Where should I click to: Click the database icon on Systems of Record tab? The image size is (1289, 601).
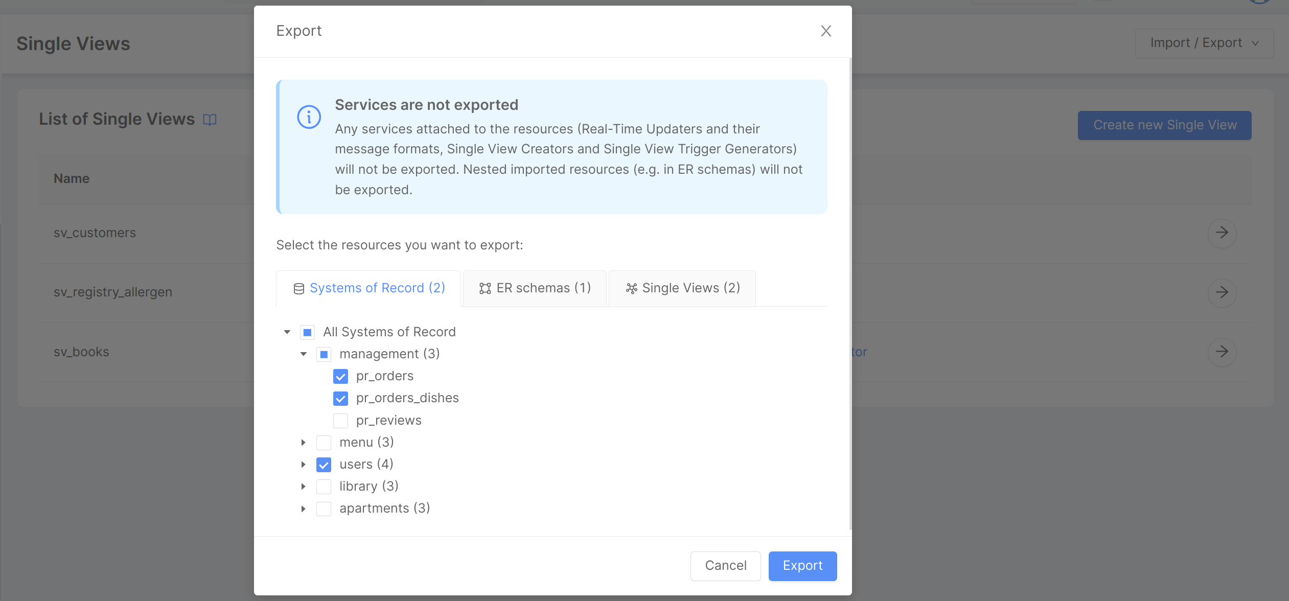point(299,288)
